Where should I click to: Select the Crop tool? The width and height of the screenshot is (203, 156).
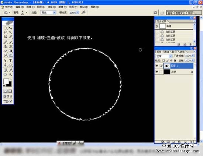point(5,37)
